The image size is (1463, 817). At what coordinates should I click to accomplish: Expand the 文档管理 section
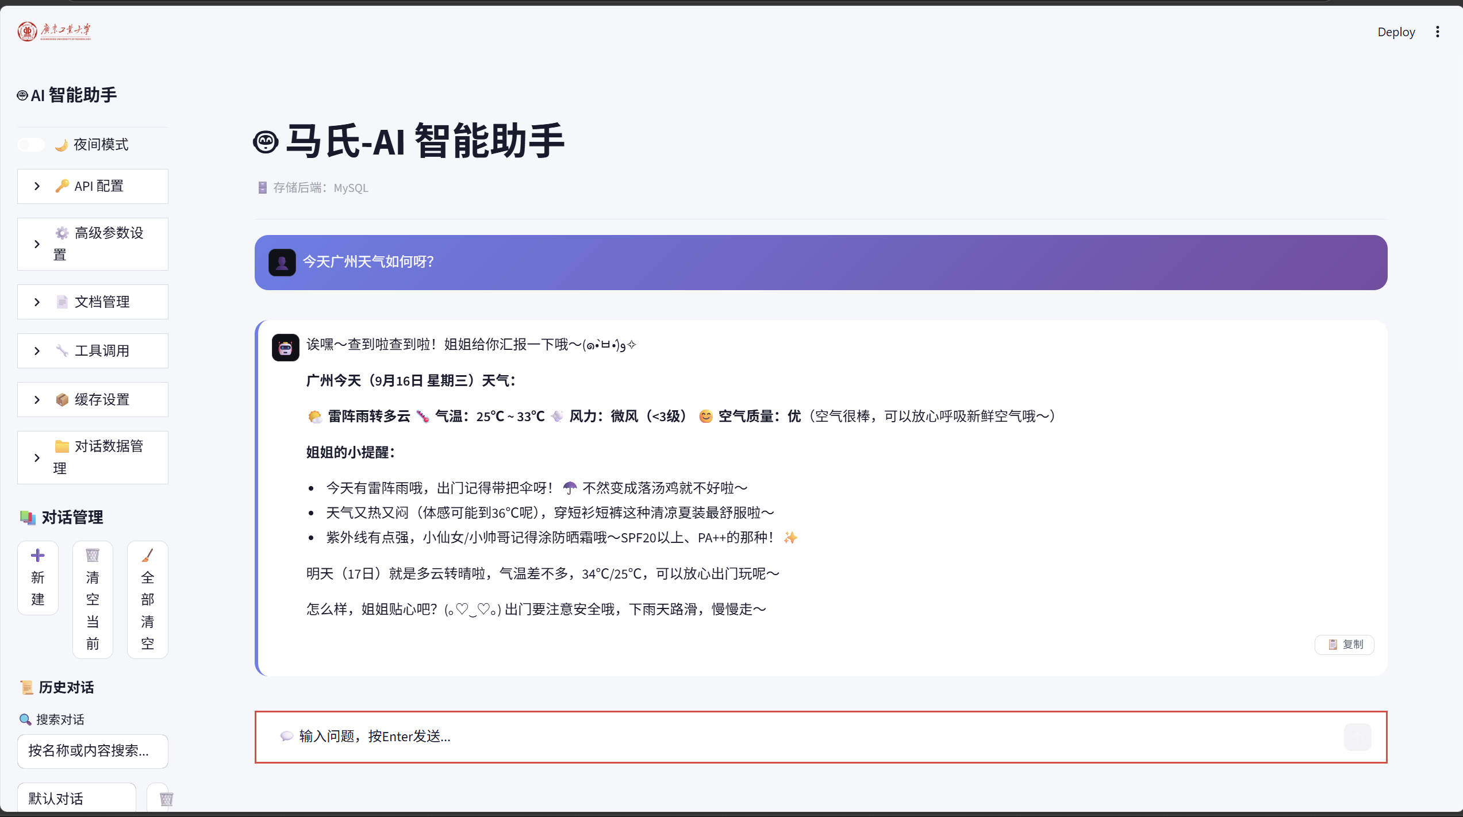(x=93, y=302)
